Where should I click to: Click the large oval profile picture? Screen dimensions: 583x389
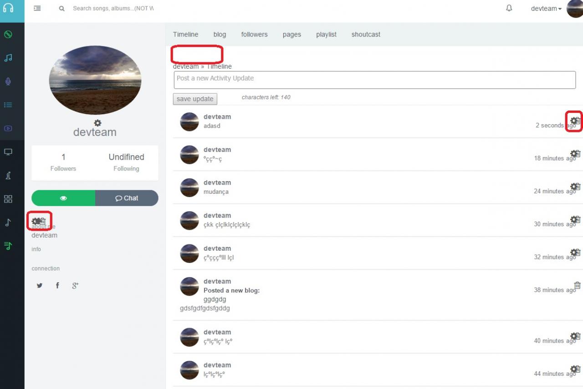[95, 80]
